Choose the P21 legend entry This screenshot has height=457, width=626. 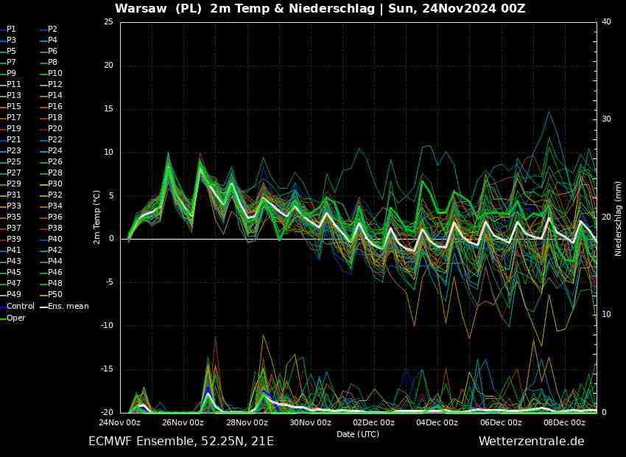click(x=10, y=139)
